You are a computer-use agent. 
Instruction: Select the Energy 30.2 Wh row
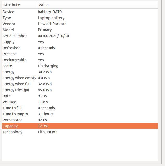[80, 72]
